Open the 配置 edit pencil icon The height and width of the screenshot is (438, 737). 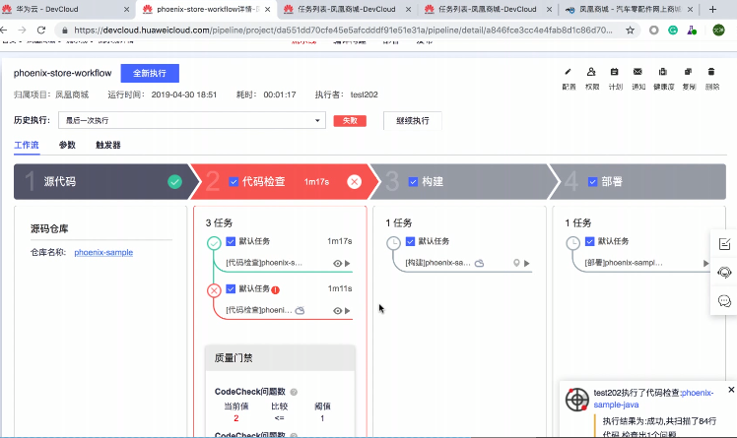tap(568, 72)
